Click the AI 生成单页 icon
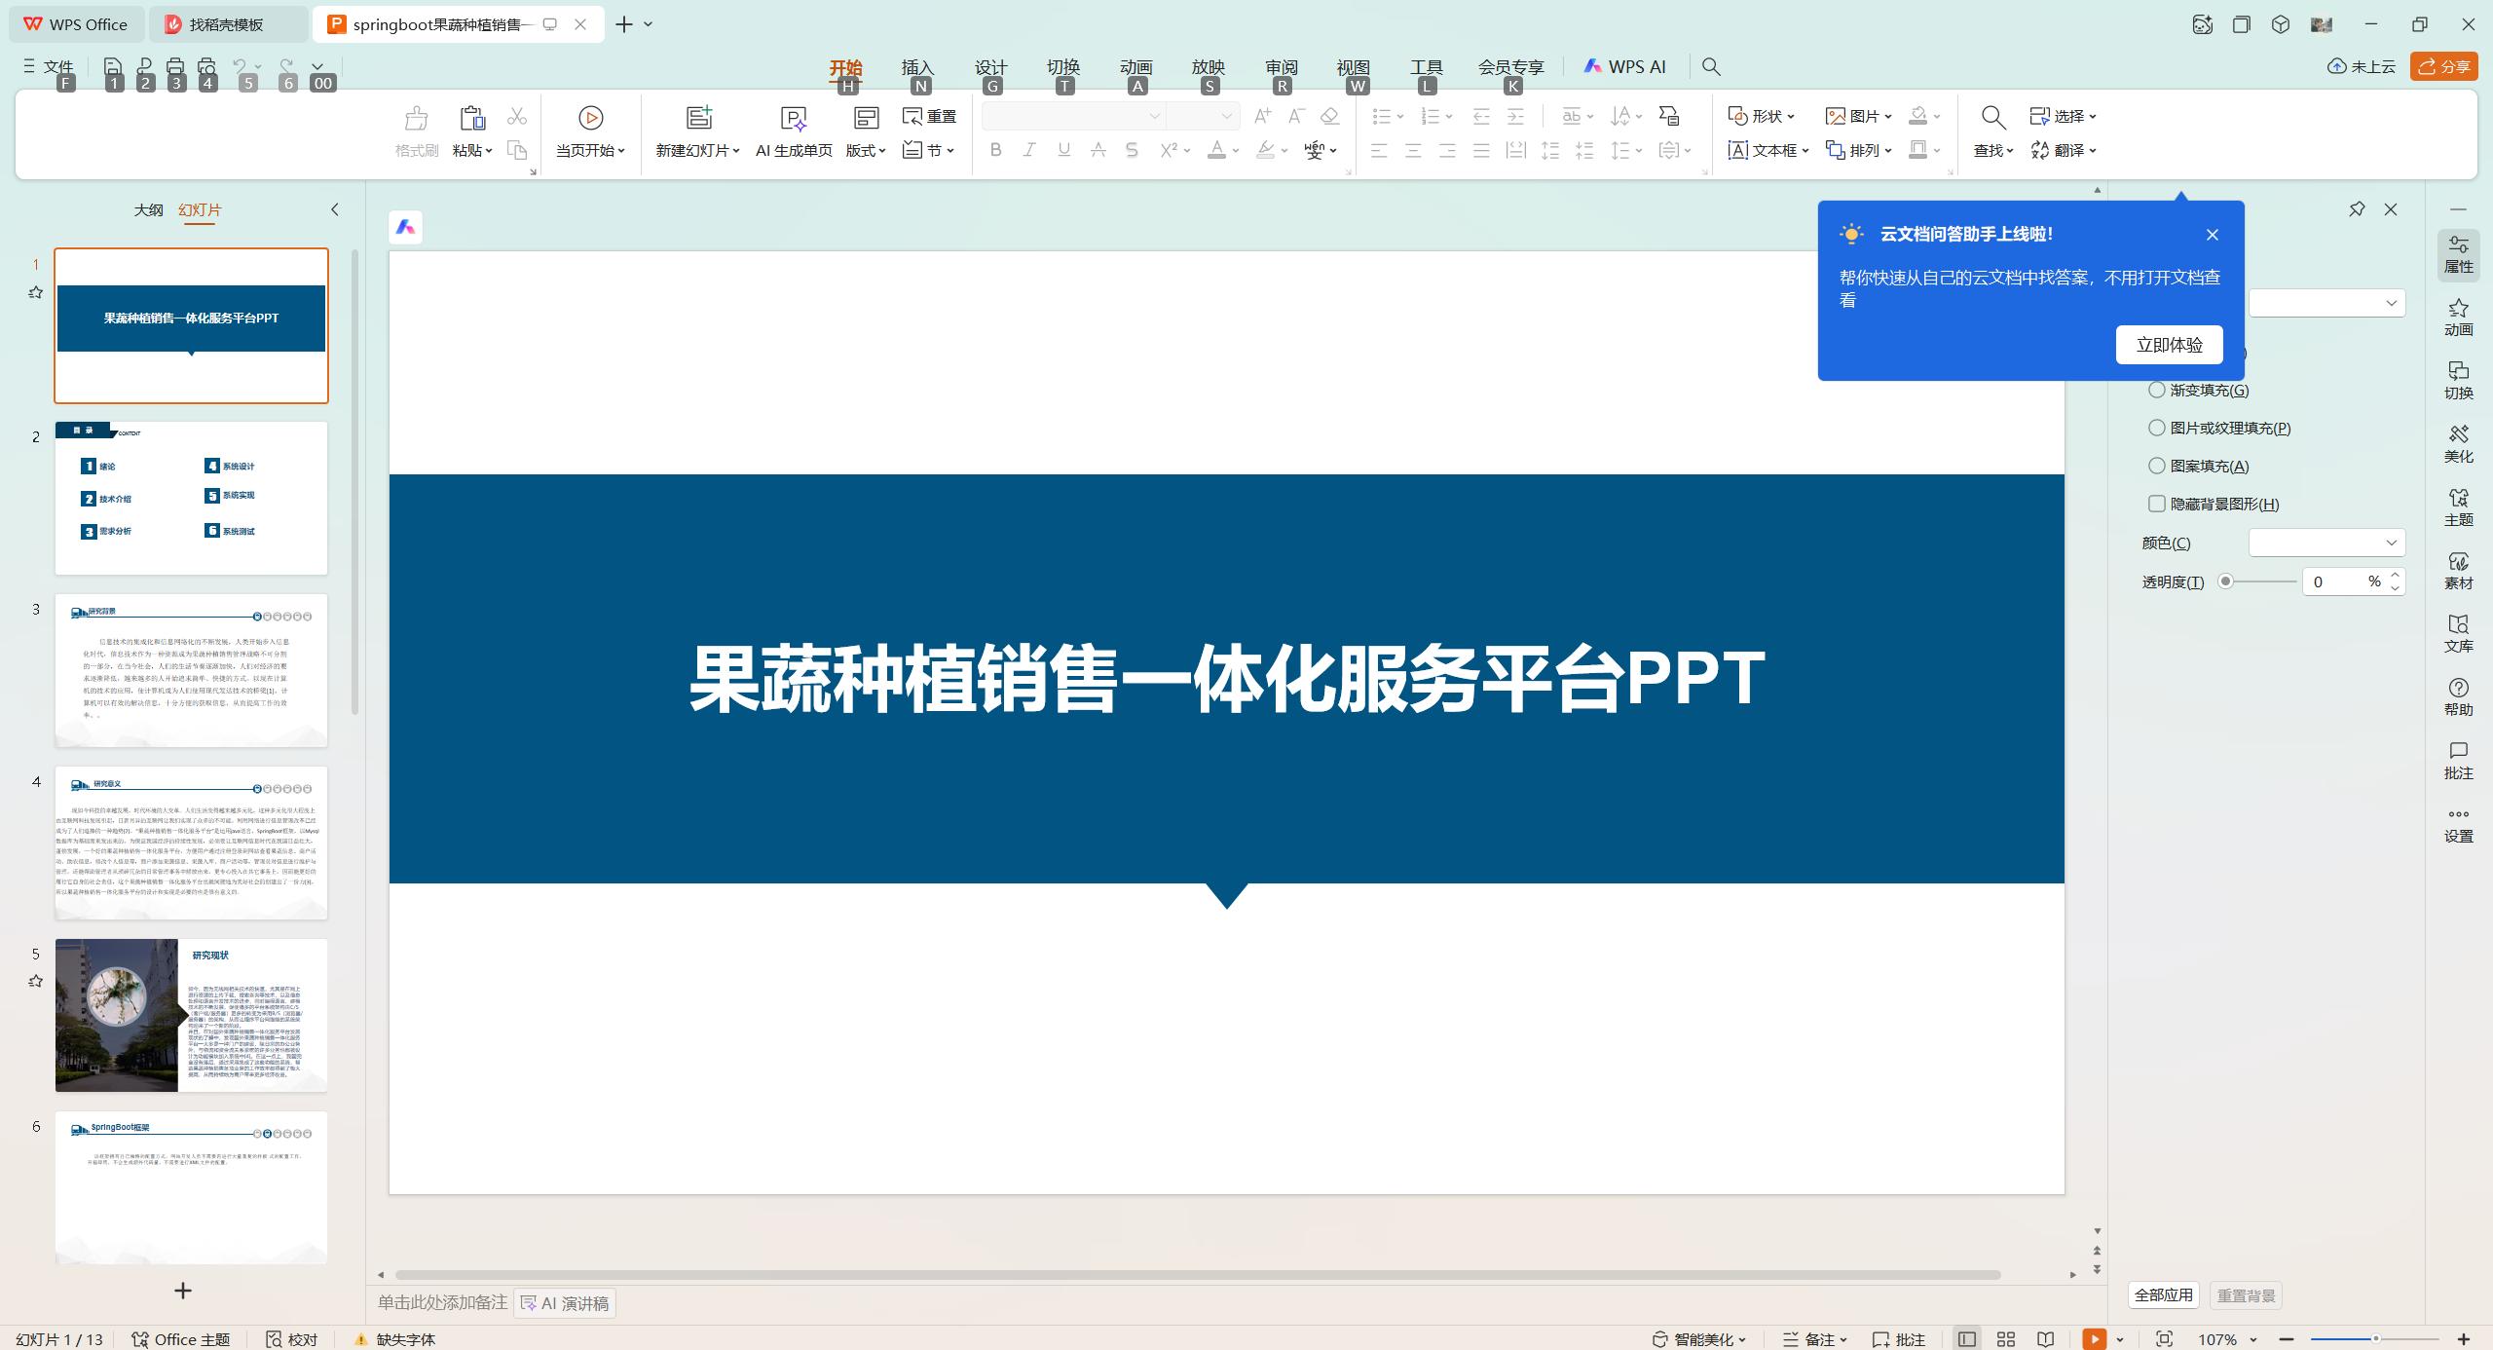 click(x=793, y=119)
